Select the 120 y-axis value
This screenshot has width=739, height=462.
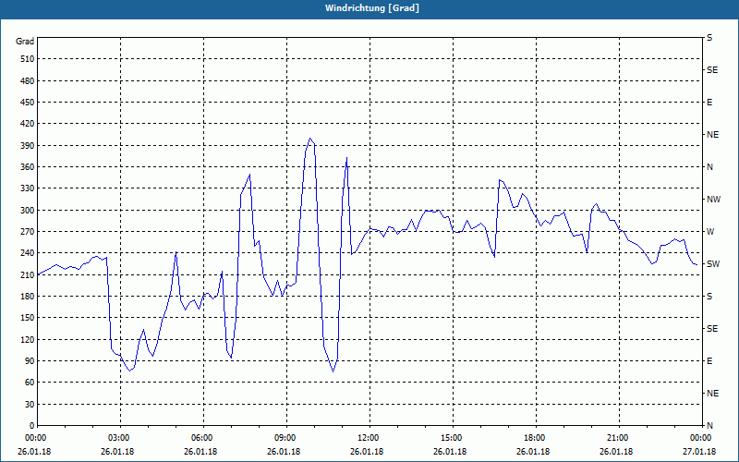28,339
